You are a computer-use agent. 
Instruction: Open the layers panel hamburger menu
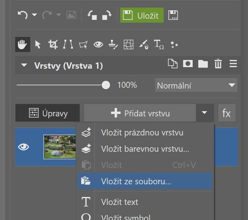233,64
